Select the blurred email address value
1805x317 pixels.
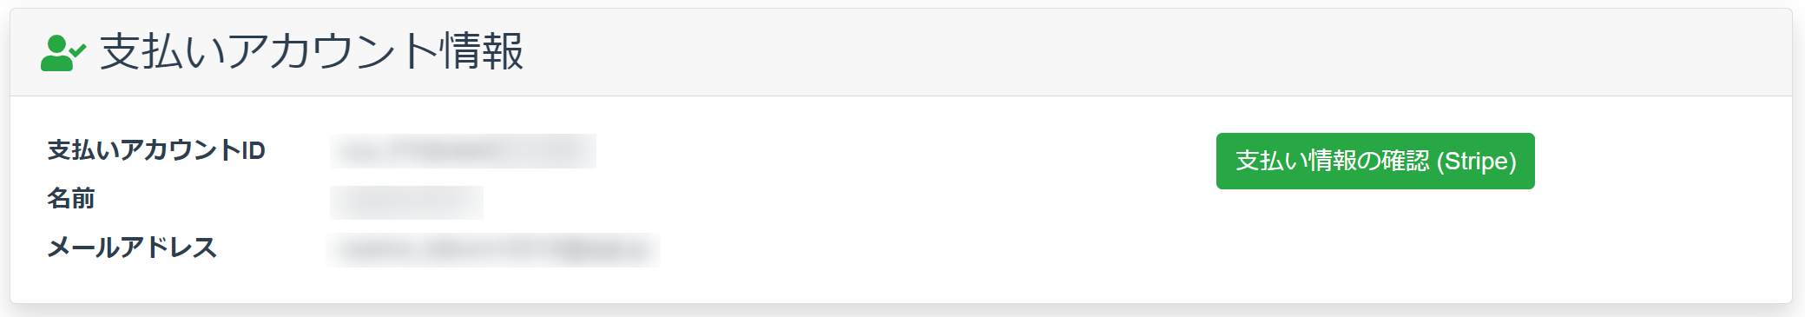point(494,250)
